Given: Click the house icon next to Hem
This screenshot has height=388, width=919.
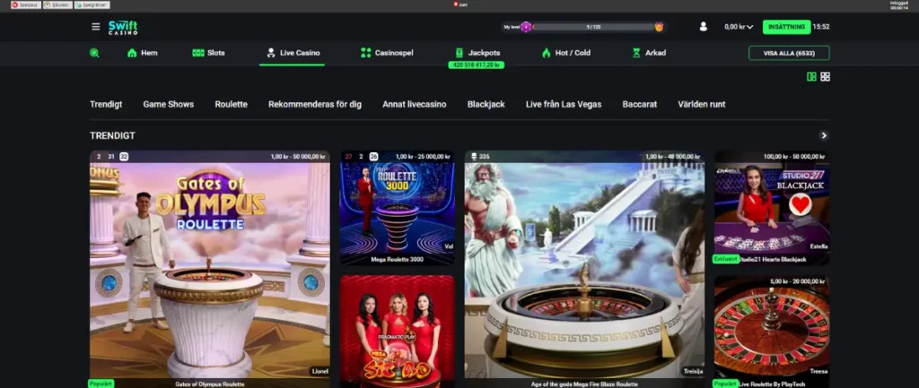Looking at the screenshot, I should [x=132, y=53].
